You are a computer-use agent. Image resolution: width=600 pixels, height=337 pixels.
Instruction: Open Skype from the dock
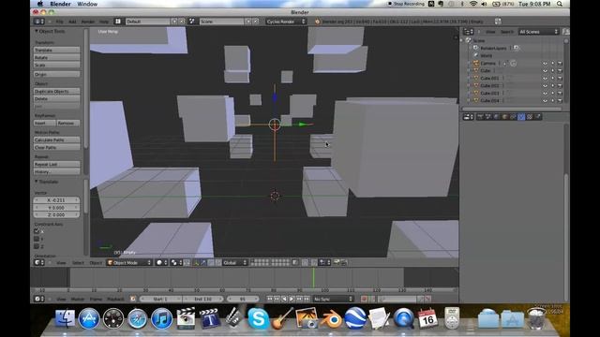click(259, 318)
